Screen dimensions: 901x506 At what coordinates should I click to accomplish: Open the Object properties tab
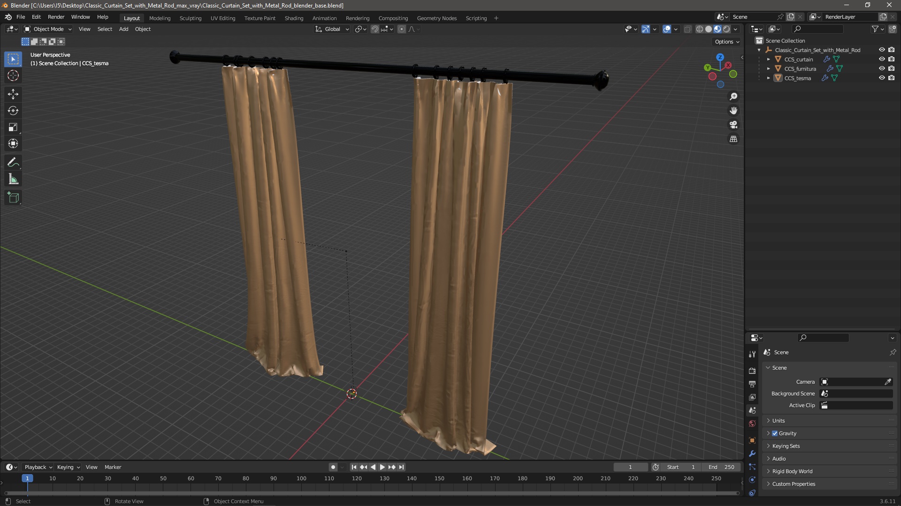tap(752, 440)
